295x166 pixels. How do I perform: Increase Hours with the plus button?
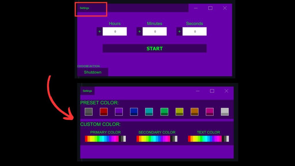pyautogui.click(x=99, y=31)
